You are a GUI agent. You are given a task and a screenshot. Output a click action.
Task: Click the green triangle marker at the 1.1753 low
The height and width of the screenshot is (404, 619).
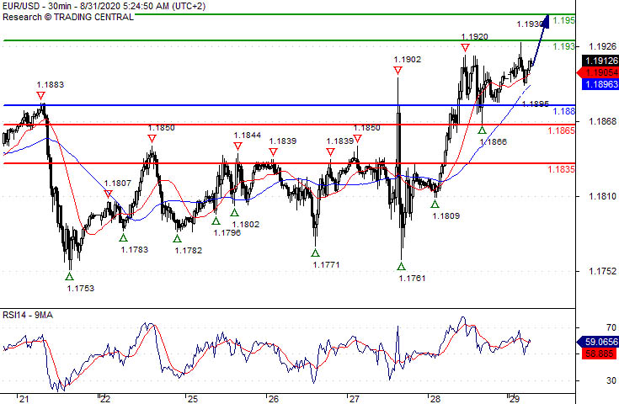point(69,276)
